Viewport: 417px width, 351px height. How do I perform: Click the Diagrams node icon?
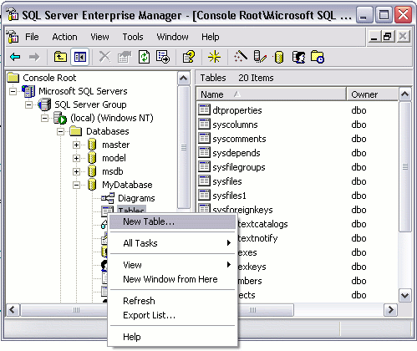[108, 198]
